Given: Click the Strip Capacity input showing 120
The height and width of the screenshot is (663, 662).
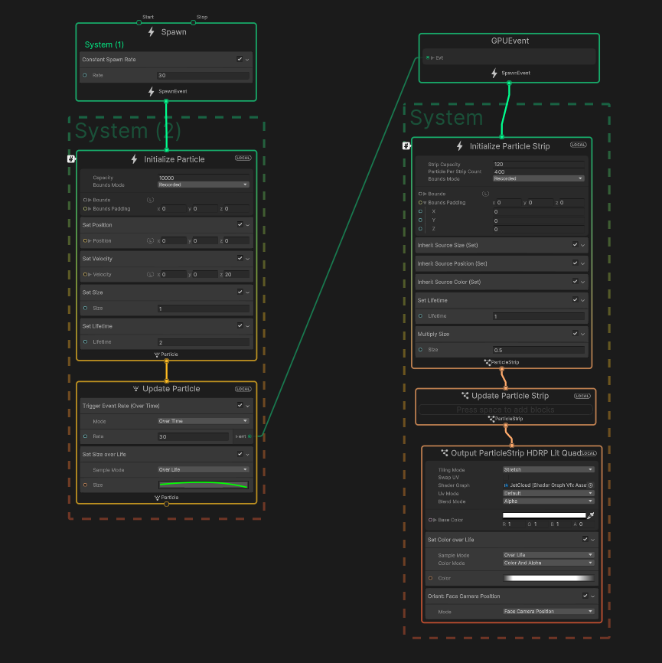Looking at the screenshot, I should point(541,164).
